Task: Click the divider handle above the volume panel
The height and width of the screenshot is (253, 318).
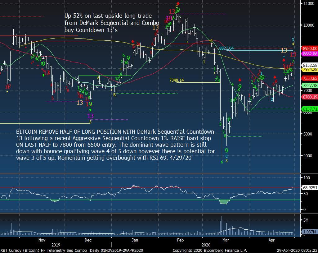Action: tap(159, 213)
